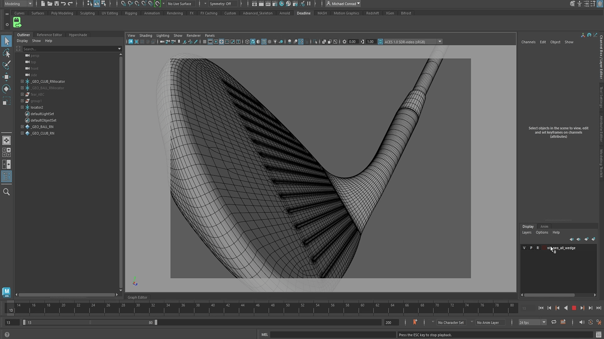Click the green Deadline shelf icon
604x339 pixels.
(x=17, y=23)
